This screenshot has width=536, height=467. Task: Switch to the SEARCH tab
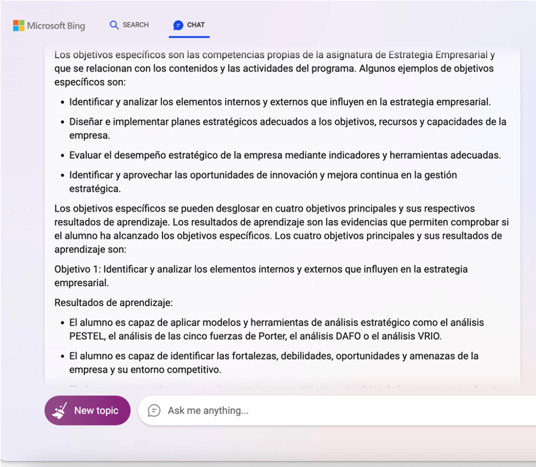coord(135,25)
